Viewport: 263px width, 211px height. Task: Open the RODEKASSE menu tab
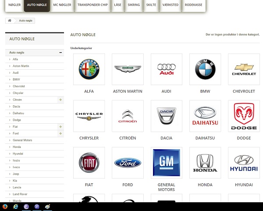[x=194, y=5]
